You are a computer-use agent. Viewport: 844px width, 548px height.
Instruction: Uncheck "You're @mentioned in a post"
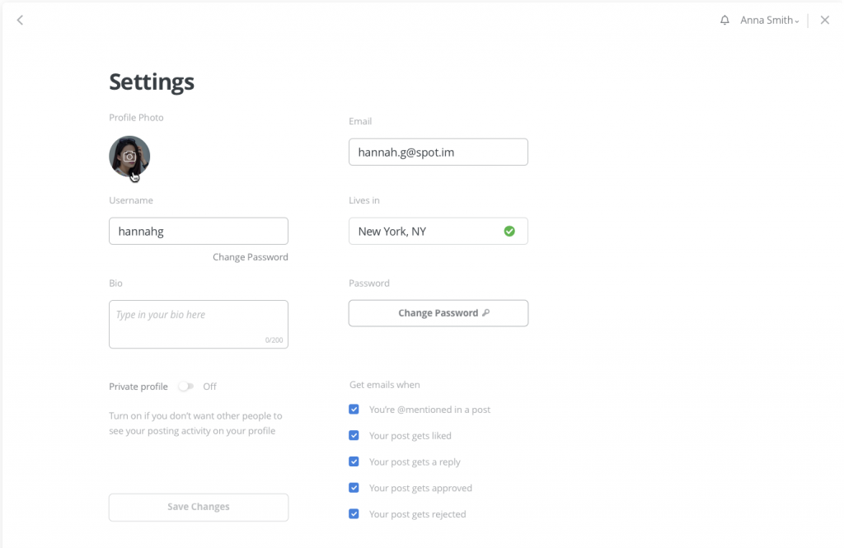(x=354, y=410)
